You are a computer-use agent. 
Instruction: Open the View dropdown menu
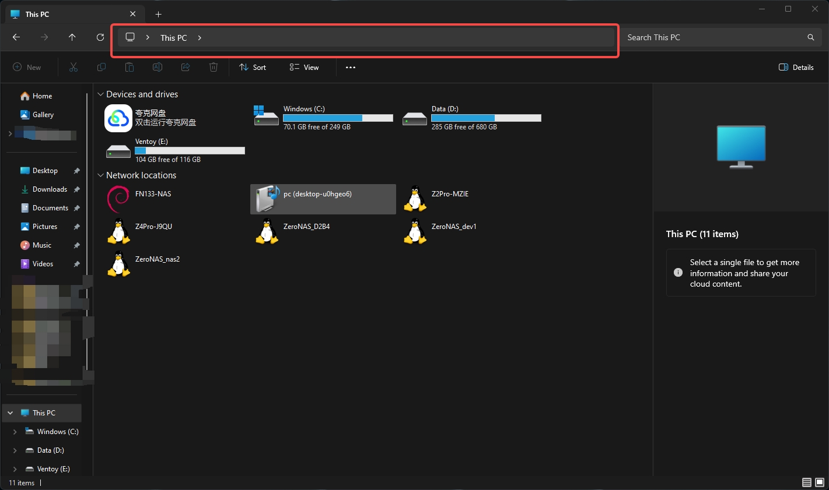[305, 68]
